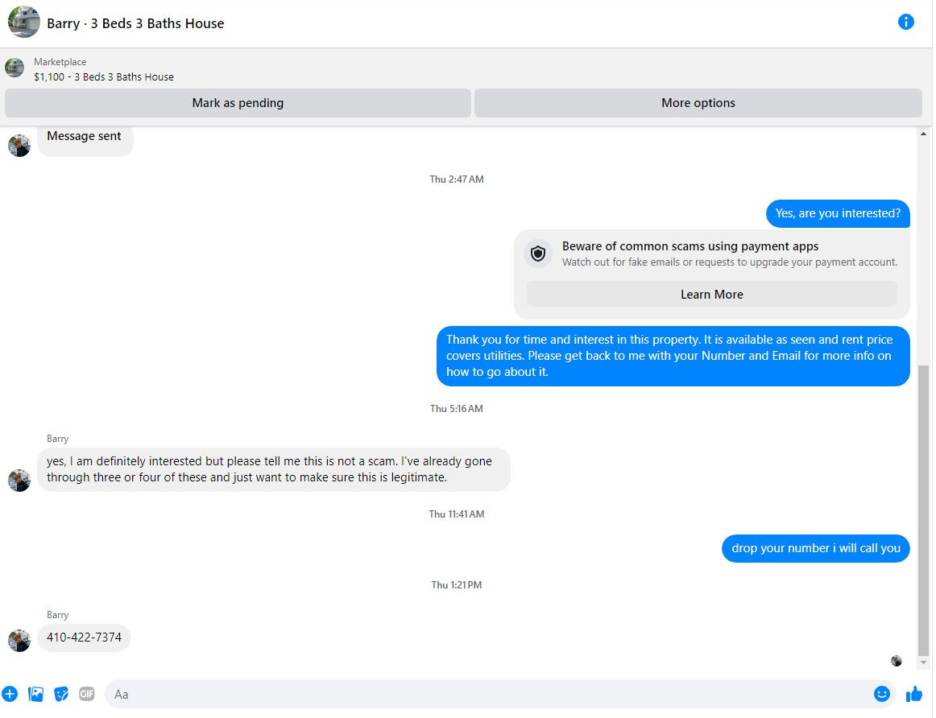Click the plus icon for more actions
This screenshot has width=936, height=718.
tap(10, 694)
